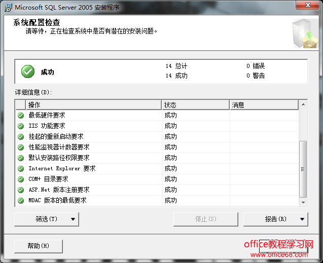Sort by the 消息 column header
The width and height of the screenshot is (323, 263).
click(264, 105)
